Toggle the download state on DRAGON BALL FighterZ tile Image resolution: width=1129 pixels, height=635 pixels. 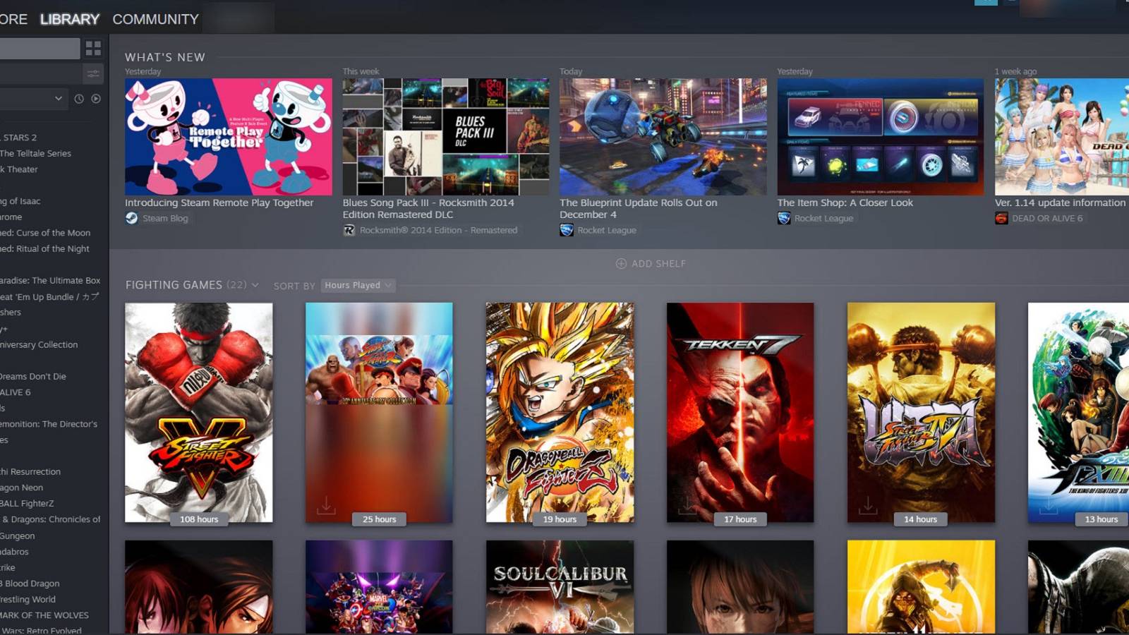tap(507, 504)
